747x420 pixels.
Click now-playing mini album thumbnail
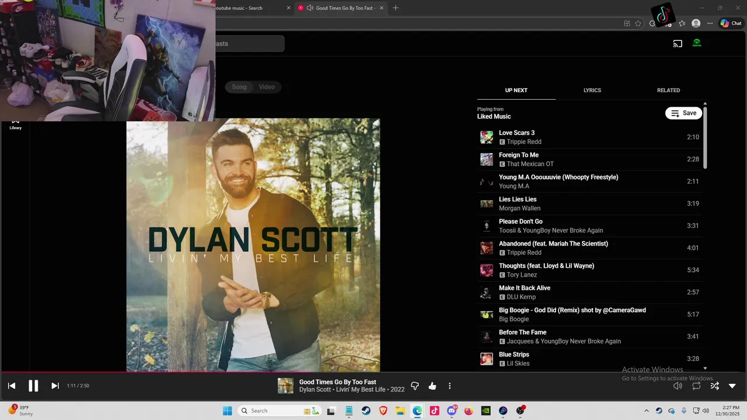(285, 386)
